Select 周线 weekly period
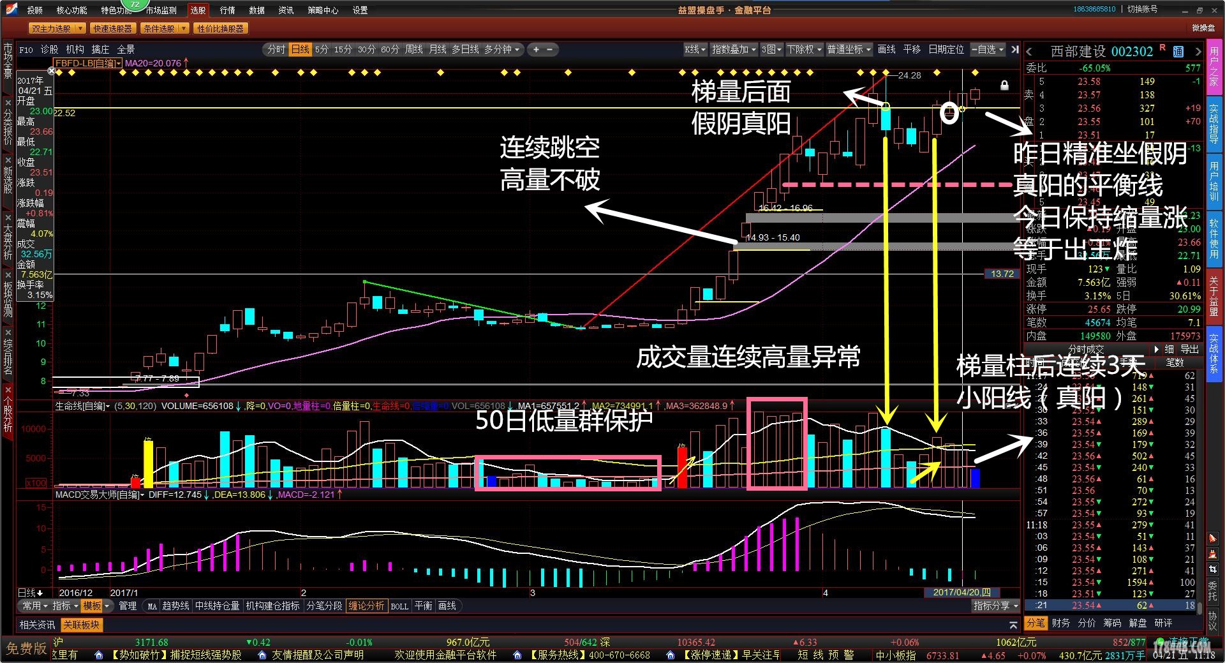 pos(414,49)
